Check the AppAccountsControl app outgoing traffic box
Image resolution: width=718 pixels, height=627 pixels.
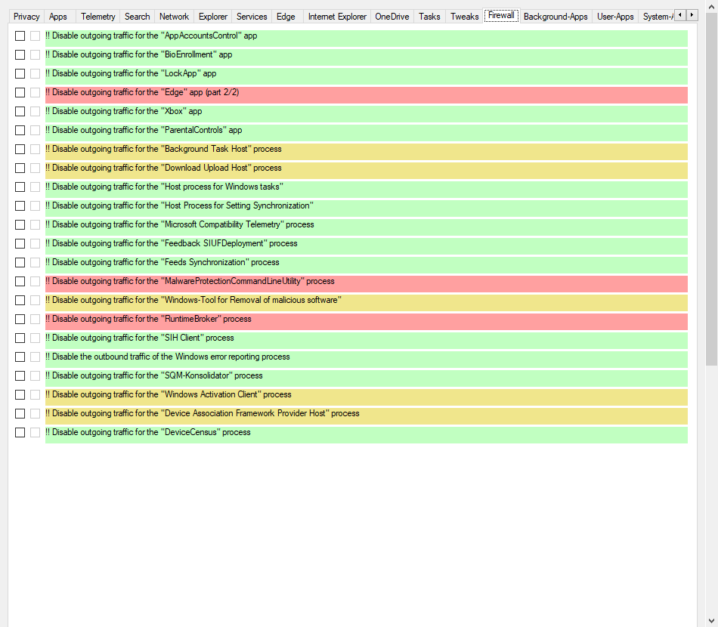point(20,36)
